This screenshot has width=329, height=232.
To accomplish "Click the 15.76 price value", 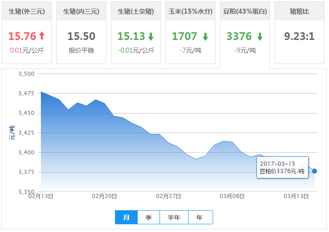I will pyautogui.click(x=22, y=36).
